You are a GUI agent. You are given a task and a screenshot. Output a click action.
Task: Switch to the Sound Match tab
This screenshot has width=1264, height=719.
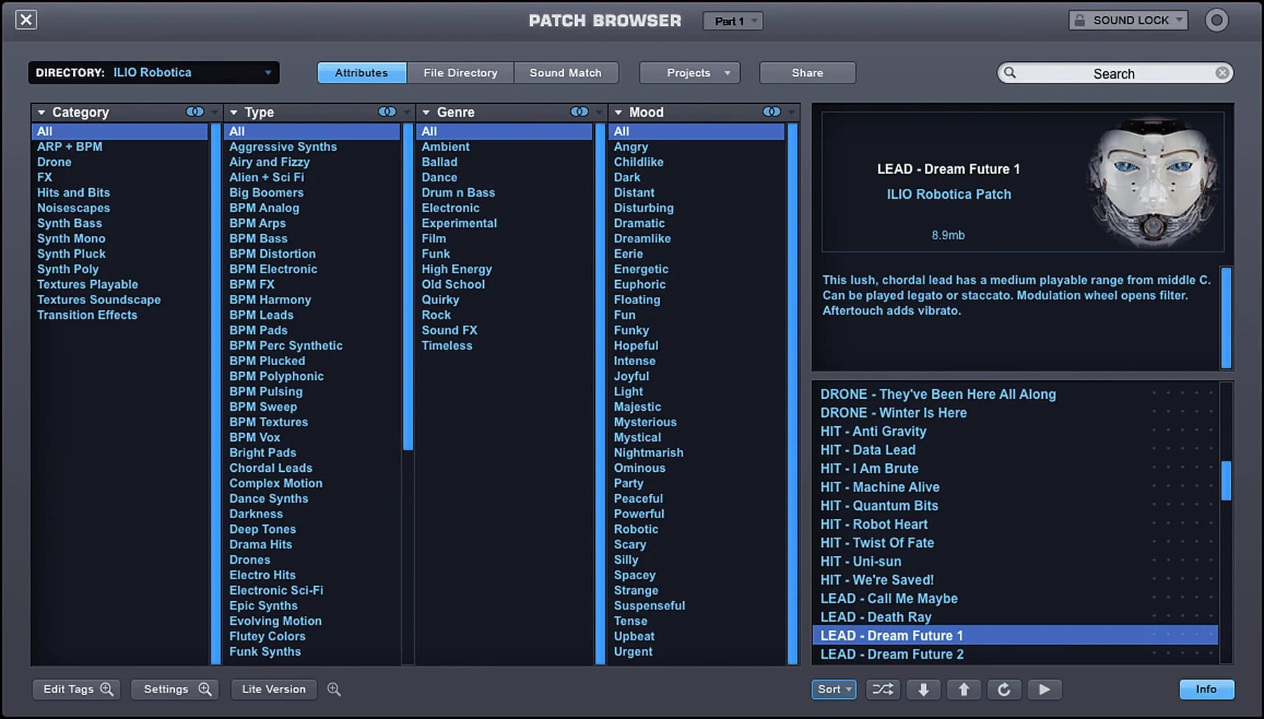tap(566, 72)
